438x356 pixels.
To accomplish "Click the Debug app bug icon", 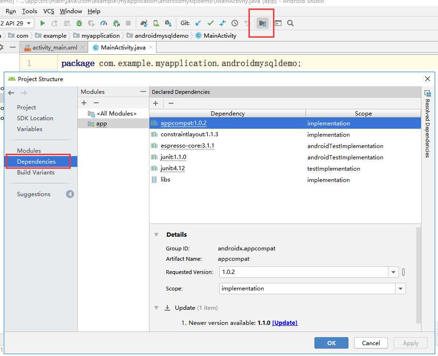I will [x=79, y=23].
